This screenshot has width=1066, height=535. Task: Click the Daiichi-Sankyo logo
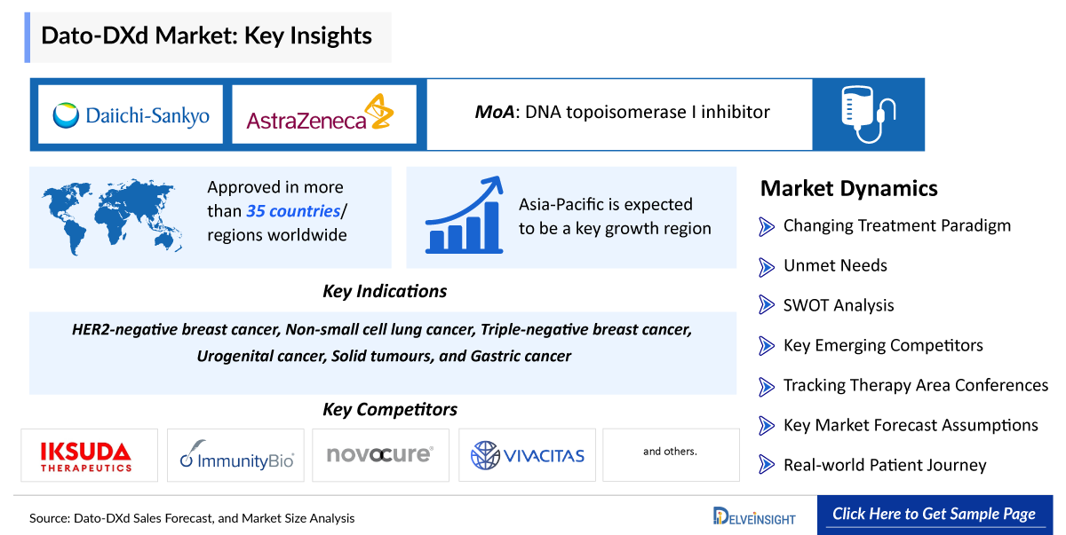(x=131, y=114)
